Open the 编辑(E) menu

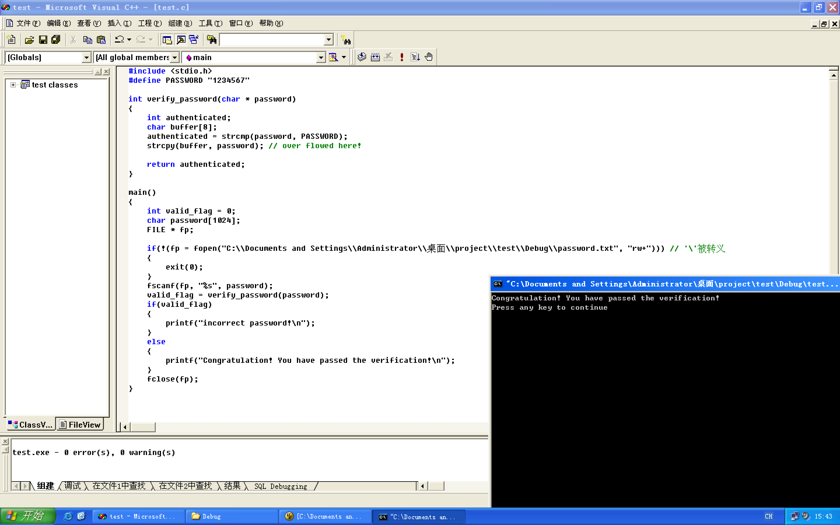tap(59, 23)
